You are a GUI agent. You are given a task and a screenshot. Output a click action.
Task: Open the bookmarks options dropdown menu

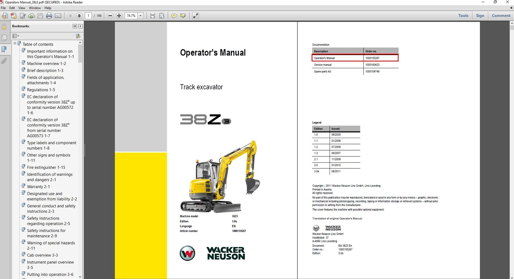(15, 36)
